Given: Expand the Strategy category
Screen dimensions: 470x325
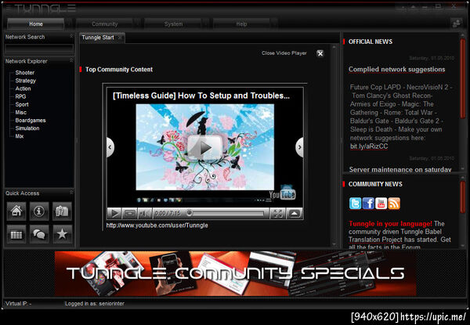Looking at the screenshot, I should (x=26, y=81).
